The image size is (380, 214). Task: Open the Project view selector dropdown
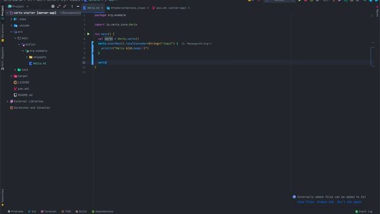18,7
